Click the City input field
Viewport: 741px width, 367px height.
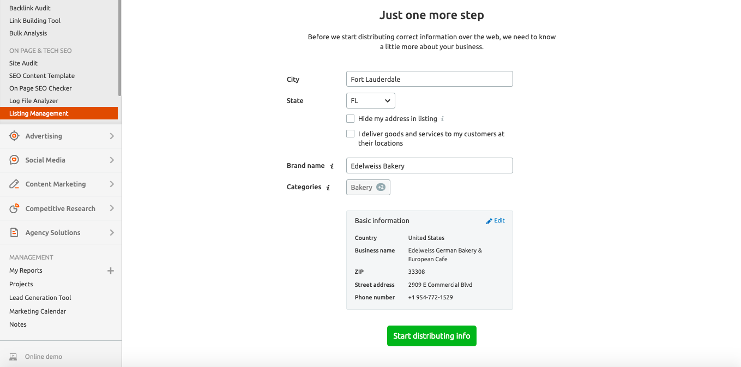[x=429, y=79]
